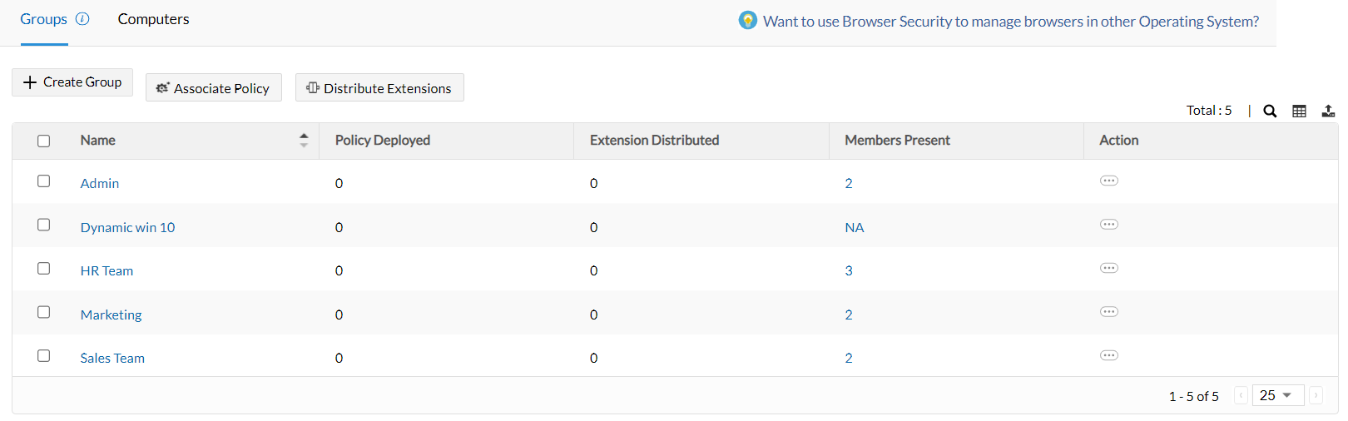Screen dimensions: 1348x421
Task: Open the Dynamic win 10 group link
Action: (x=127, y=227)
